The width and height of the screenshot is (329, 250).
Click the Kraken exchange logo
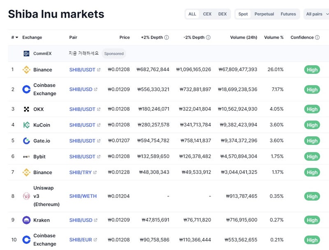tap(26, 220)
